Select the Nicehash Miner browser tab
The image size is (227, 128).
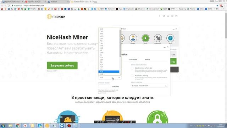(x=81, y=2)
